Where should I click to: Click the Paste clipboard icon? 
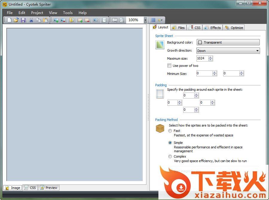pyautogui.click(x=45, y=20)
